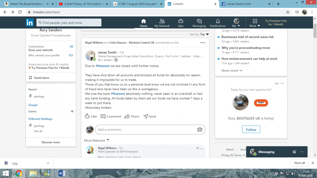Click the Add a comment field

(150, 129)
